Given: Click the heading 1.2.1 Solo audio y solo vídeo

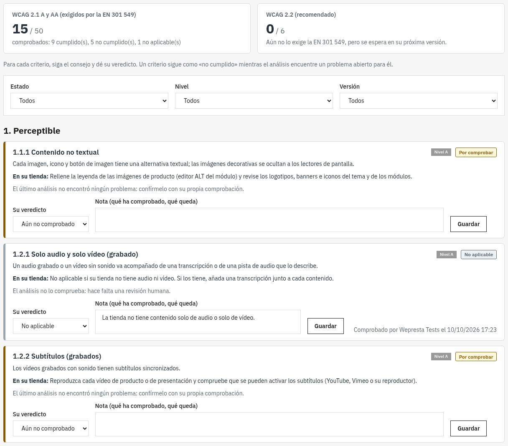Looking at the screenshot, I should (x=75, y=254).
